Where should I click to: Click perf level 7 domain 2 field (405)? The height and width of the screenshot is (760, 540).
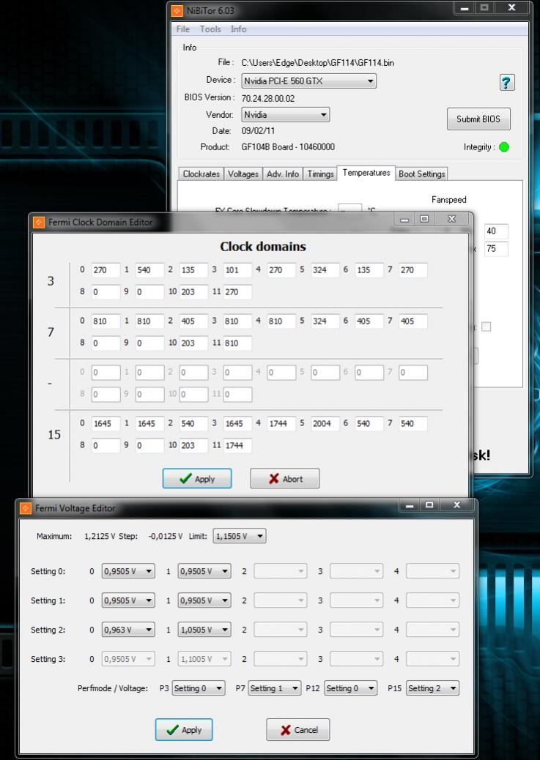click(193, 321)
